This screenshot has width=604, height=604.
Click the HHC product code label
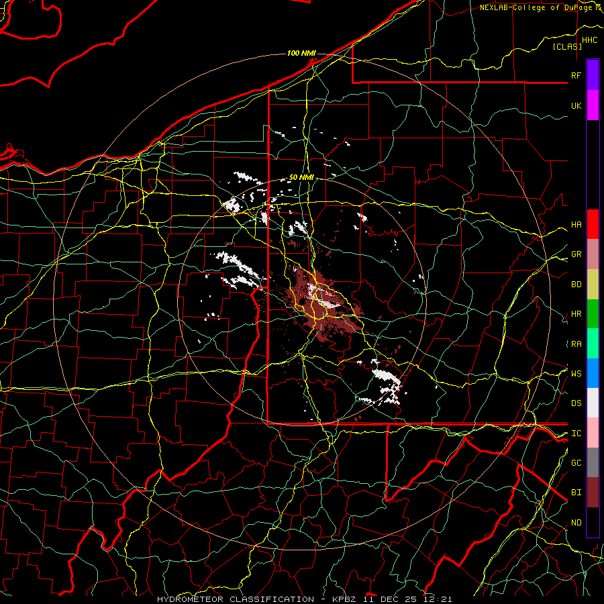pos(590,40)
